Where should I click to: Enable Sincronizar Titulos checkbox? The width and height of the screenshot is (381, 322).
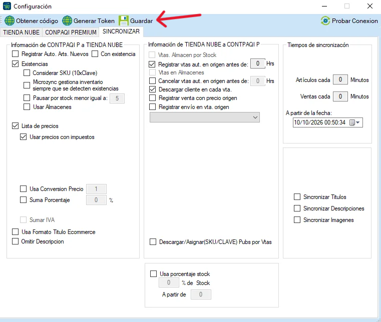tap(297, 197)
